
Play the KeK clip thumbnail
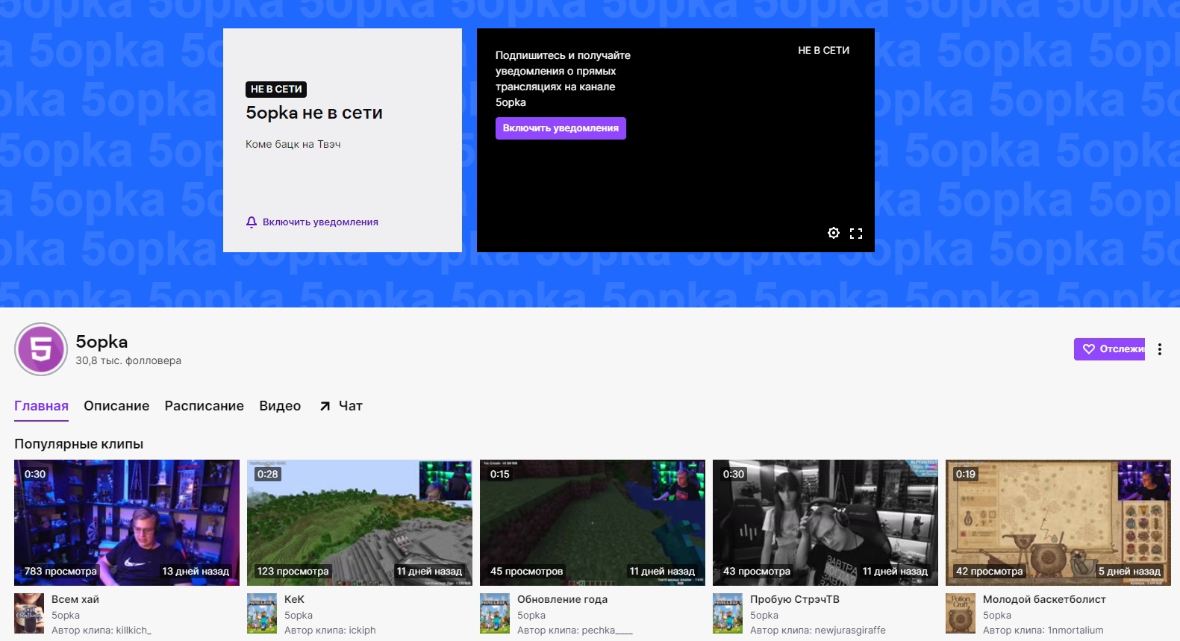pyautogui.click(x=360, y=522)
